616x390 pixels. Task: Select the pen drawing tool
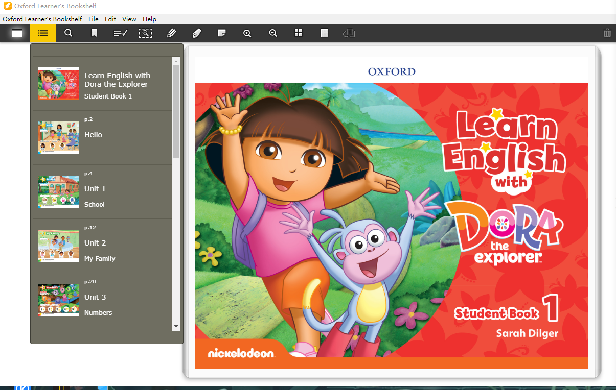pyautogui.click(x=171, y=33)
